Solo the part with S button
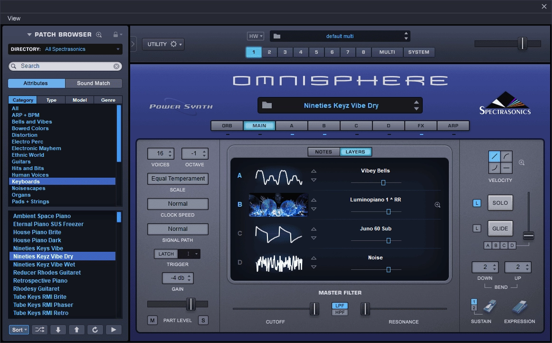 click(203, 321)
